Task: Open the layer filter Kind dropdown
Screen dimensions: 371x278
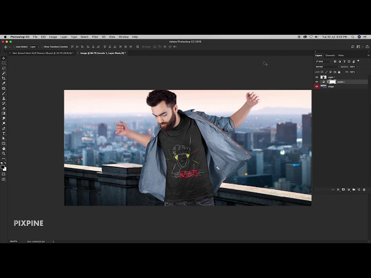Action: [323, 61]
